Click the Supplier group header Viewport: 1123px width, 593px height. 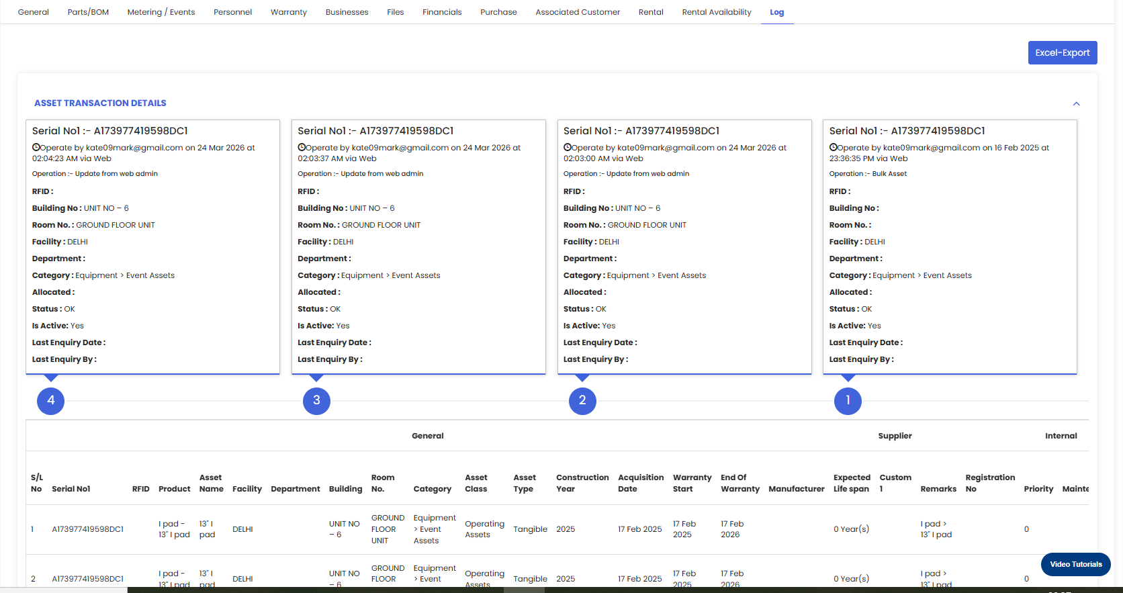[895, 436]
